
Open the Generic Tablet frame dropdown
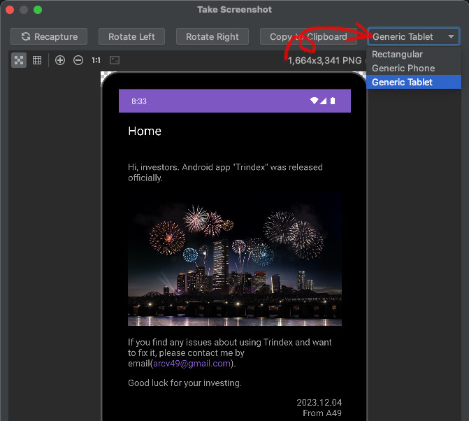[x=413, y=36]
